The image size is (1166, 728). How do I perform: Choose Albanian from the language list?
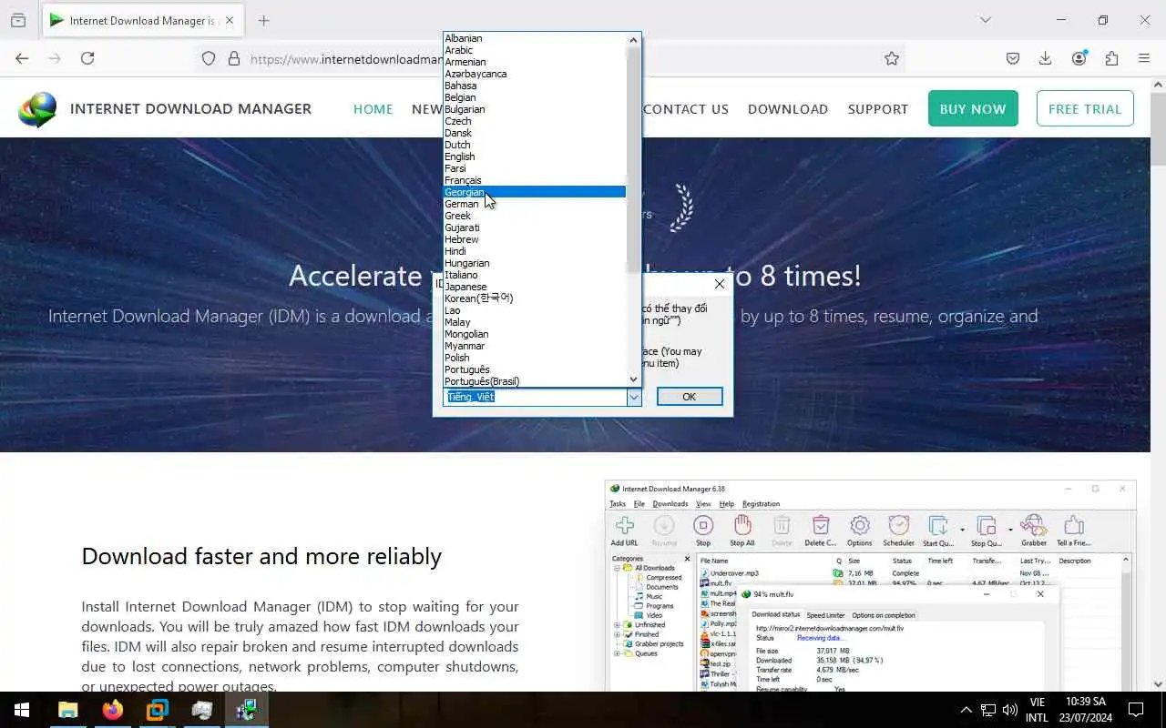coord(535,38)
